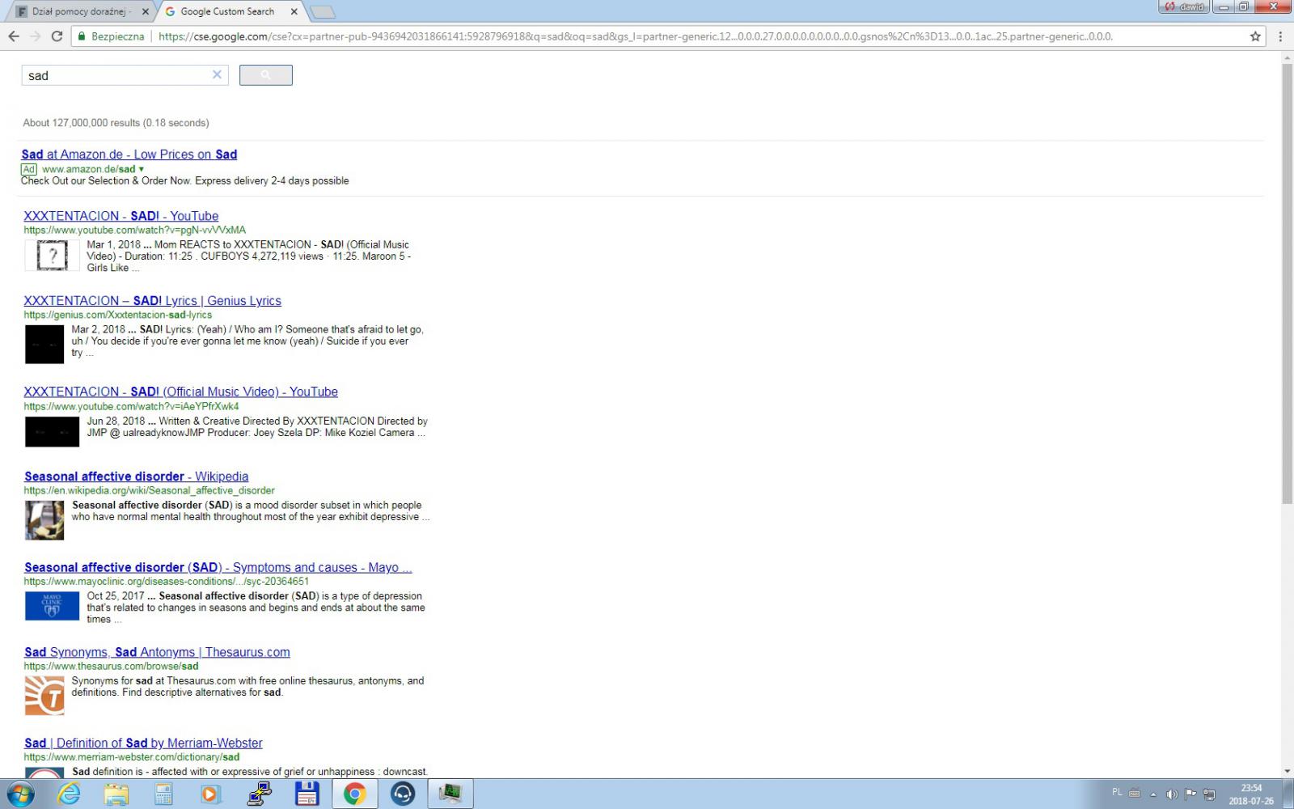Click the Mayo Clinic logo thumbnail
Screen dimensions: 1294x809
pyautogui.click(x=53, y=607)
